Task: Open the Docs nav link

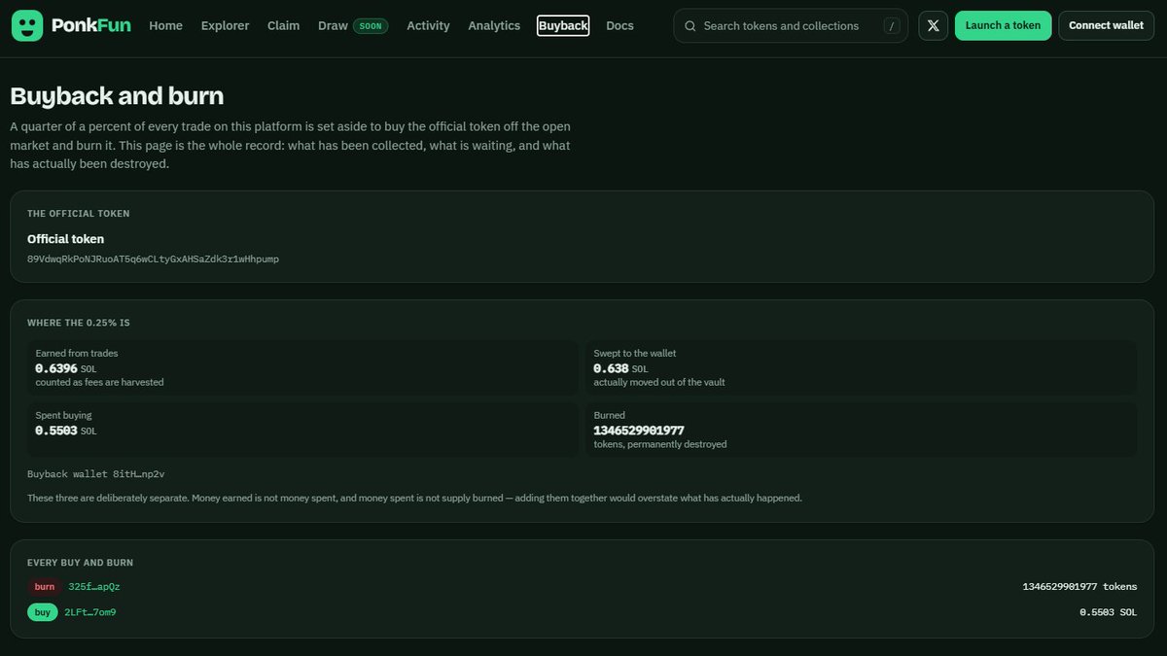Action: click(x=619, y=26)
